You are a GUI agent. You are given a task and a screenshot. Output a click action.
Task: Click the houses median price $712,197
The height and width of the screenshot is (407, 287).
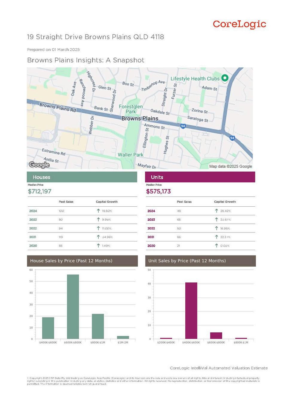click(39, 191)
